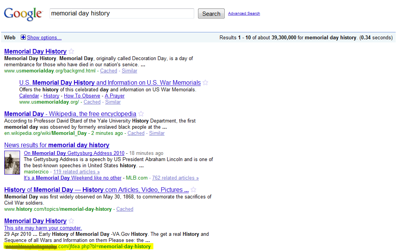398x252 pixels.
Task: Click the news result thumbnail image
Action: pos(12,163)
